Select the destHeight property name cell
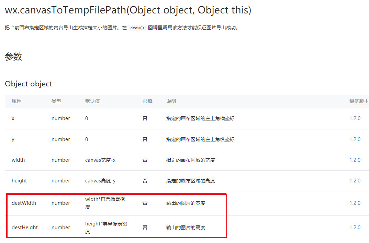 (25, 228)
